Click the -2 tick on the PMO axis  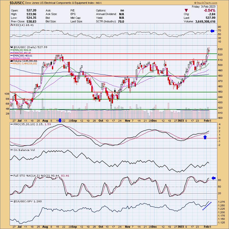[x=219, y=145]
